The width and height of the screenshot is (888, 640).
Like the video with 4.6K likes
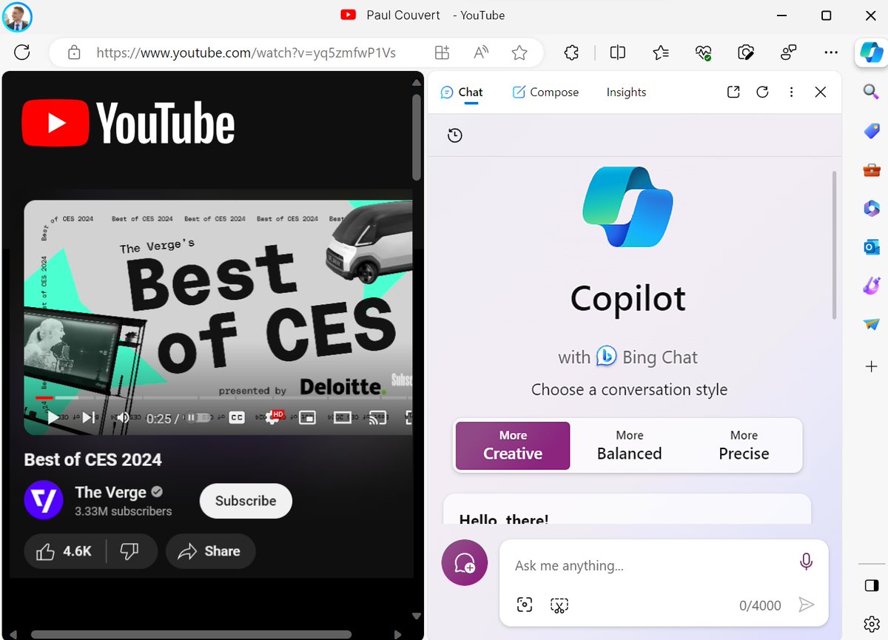64,551
